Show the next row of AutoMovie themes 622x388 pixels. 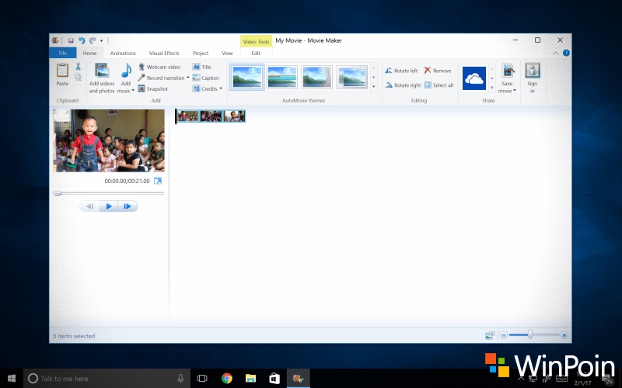pyautogui.click(x=374, y=77)
